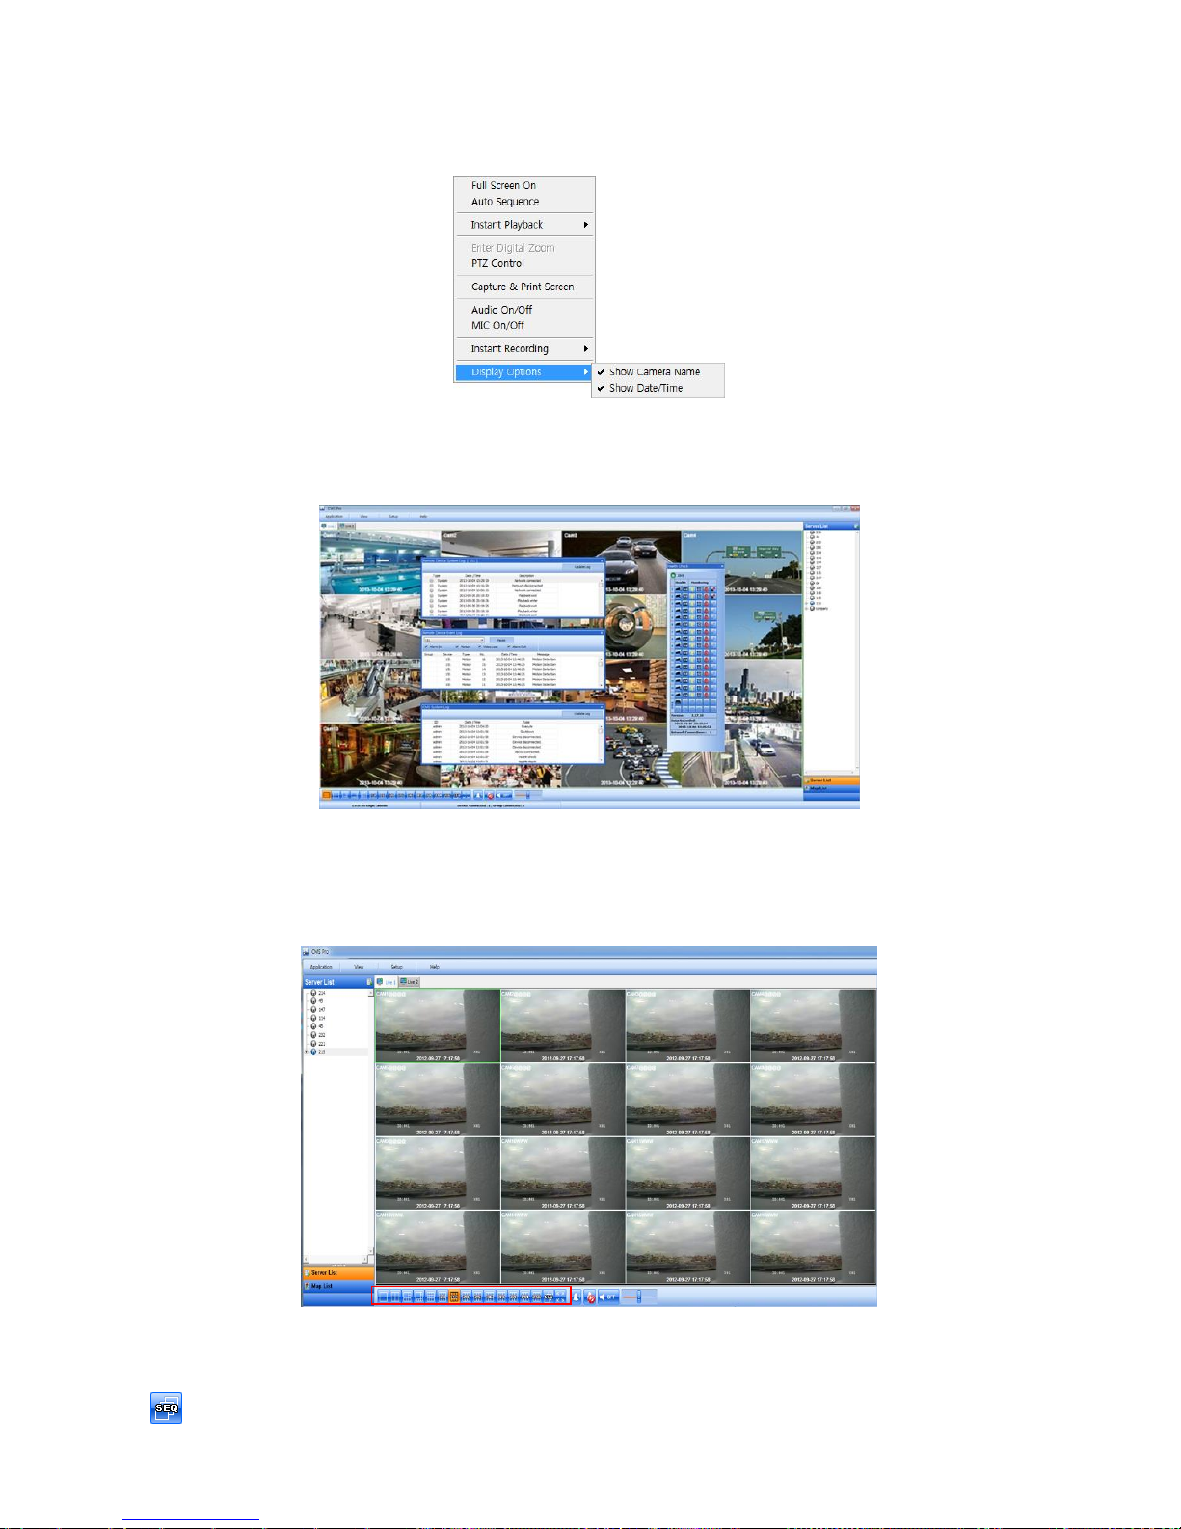The height and width of the screenshot is (1529, 1181).
Task: Select the Cam4 highway video tile
Action: point(742,562)
